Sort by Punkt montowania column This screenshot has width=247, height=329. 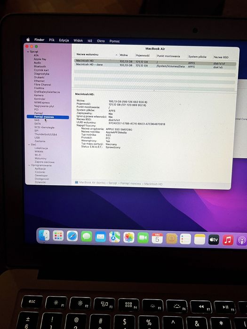[x=168, y=56]
